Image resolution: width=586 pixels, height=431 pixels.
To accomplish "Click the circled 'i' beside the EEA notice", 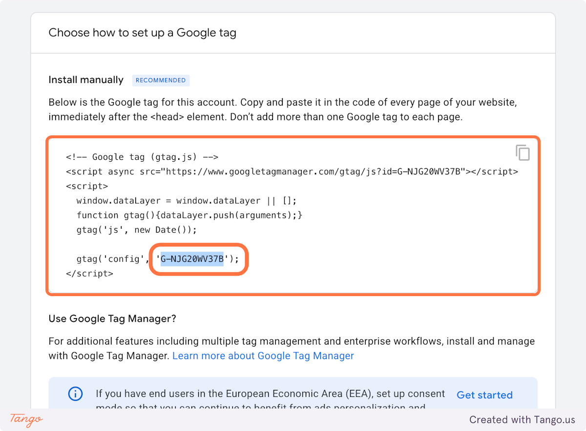I will [75, 394].
